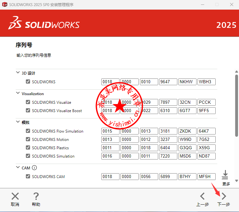Click Visualize serial field PCCK
The width and height of the screenshot is (239, 212).
[206, 102]
